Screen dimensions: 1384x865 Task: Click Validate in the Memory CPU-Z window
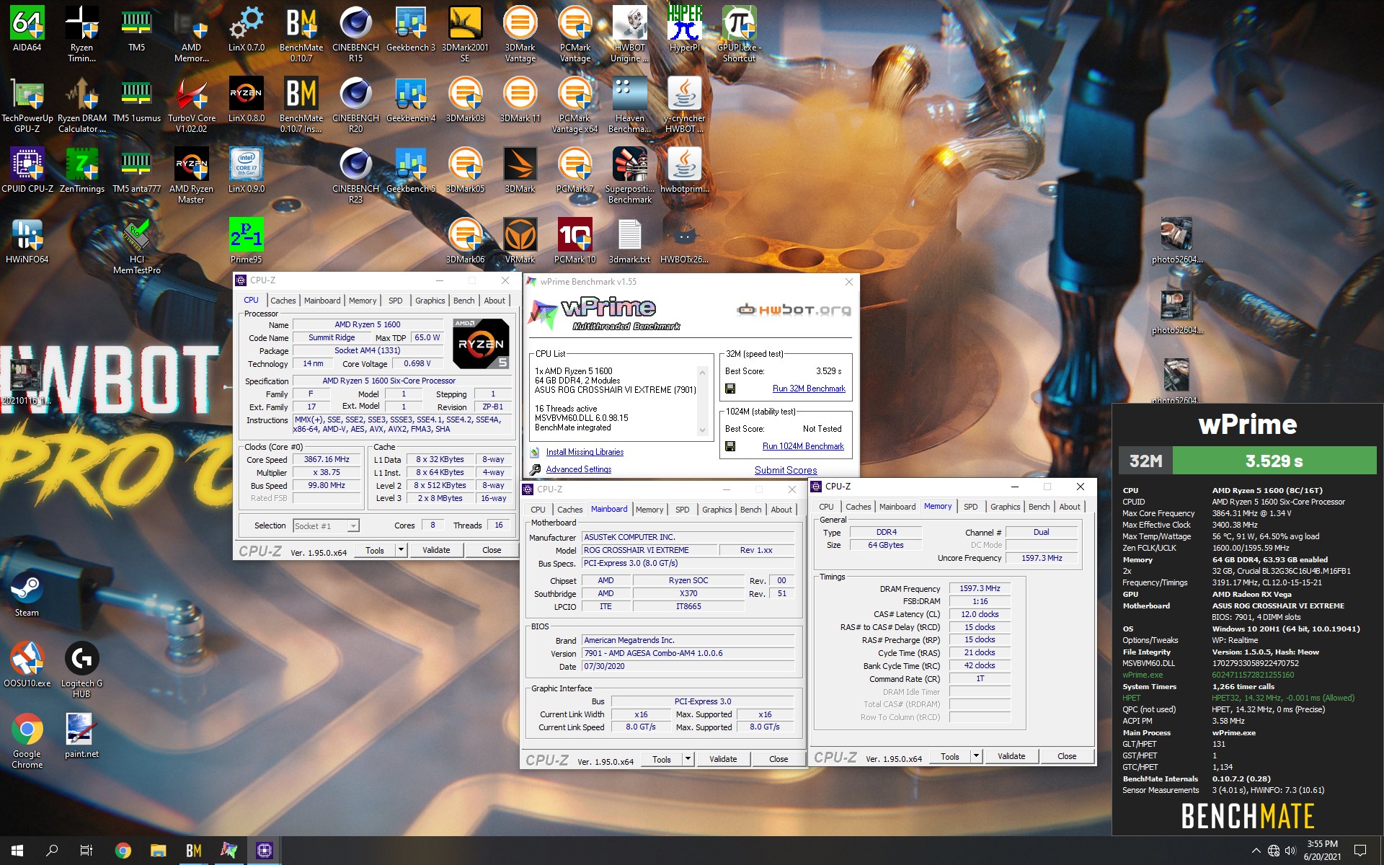(1011, 756)
